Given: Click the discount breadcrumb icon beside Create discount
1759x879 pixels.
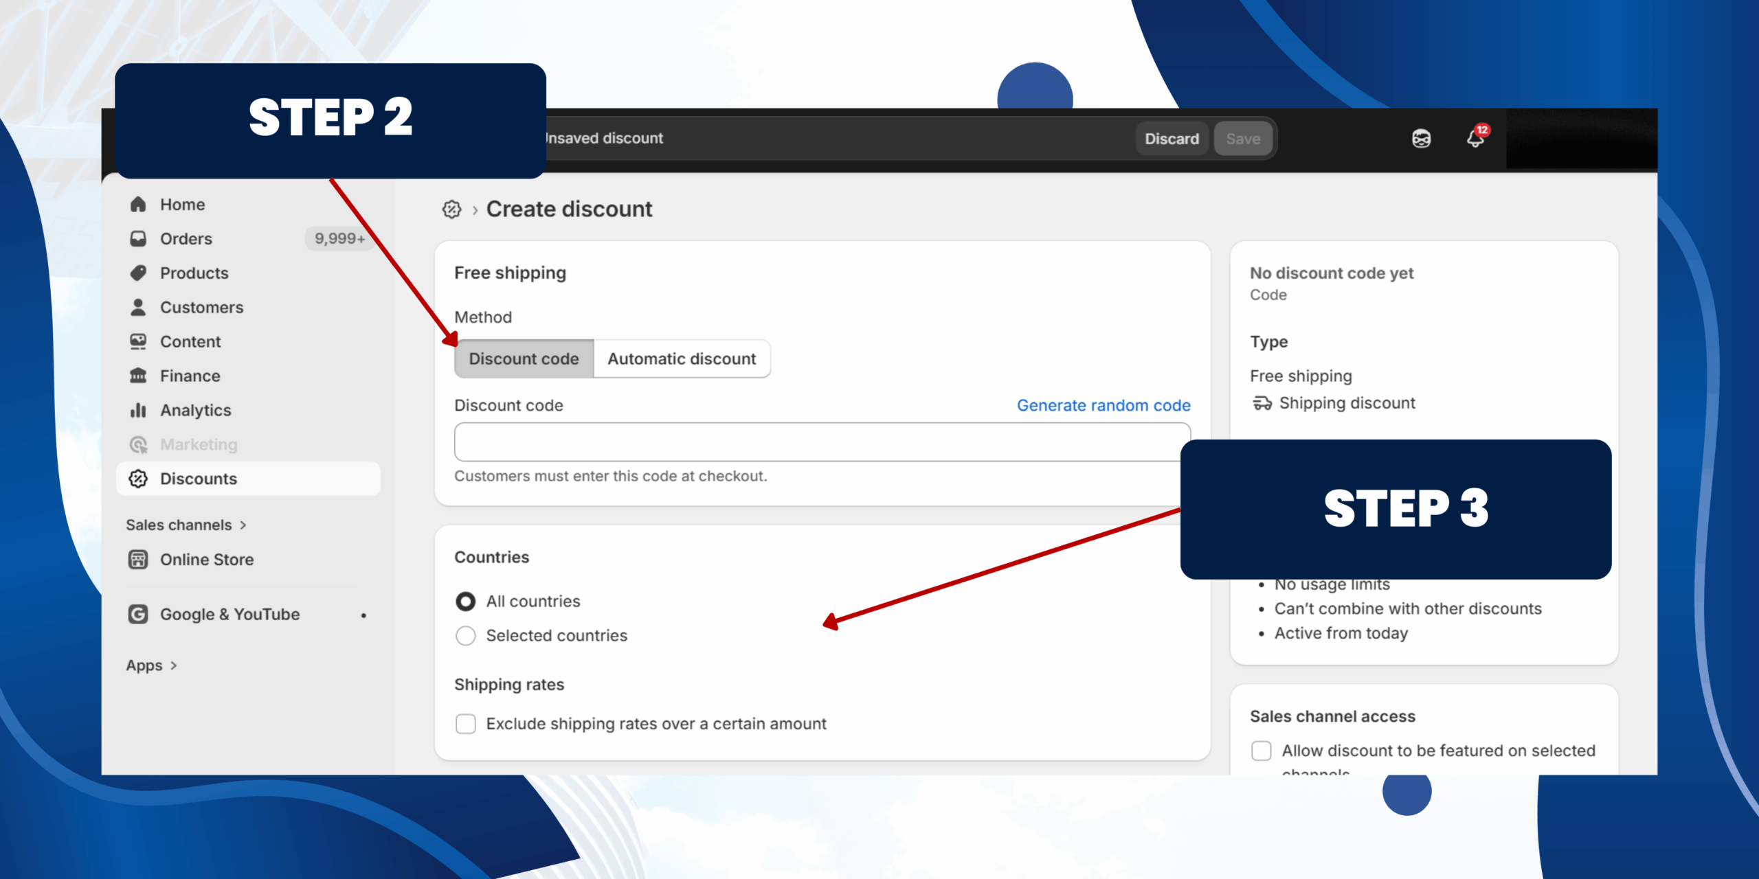Looking at the screenshot, I should pos(451,209).
